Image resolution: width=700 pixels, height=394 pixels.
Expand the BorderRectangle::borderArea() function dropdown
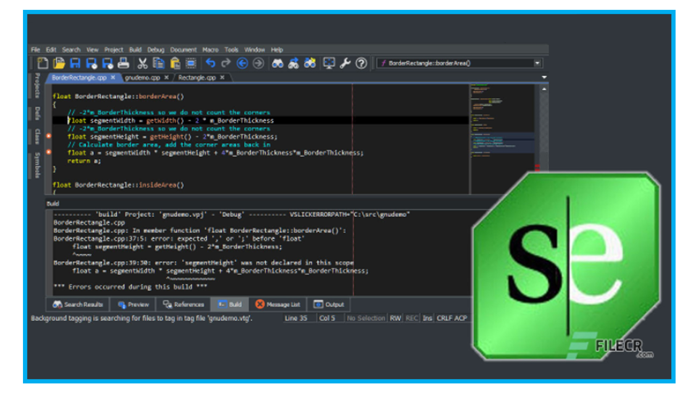click(537, 63)
